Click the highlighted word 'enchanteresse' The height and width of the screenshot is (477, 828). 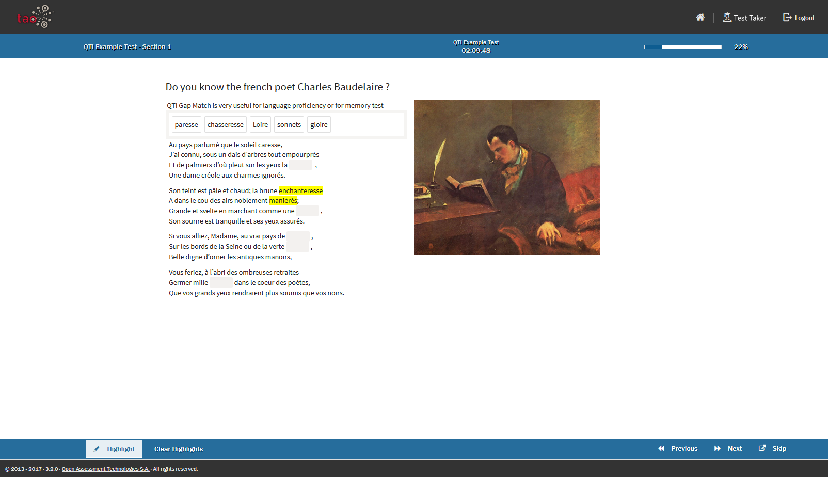(x=300, y=190)
